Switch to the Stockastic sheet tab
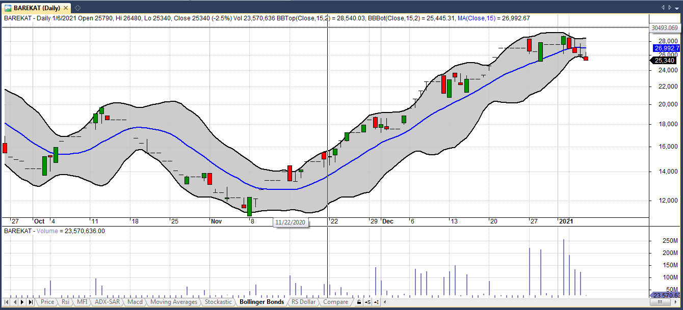Image resolution: width=683 pixels, height=310 pixels. coord(218,302)
